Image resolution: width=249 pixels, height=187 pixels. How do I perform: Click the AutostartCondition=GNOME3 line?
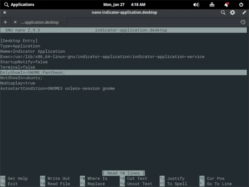pyautogui.click(x=58, y=89)
